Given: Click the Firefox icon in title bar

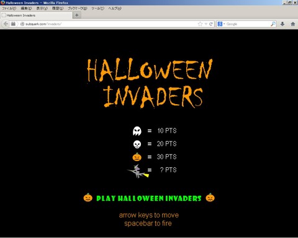Looking at the screenshot, I should [2, 2].
